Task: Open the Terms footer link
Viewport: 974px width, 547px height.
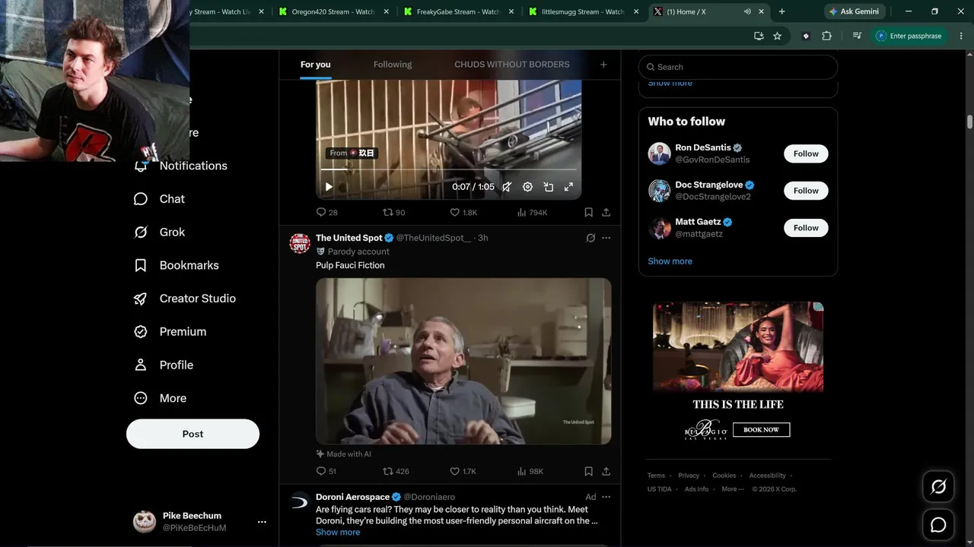Action: 656,476
